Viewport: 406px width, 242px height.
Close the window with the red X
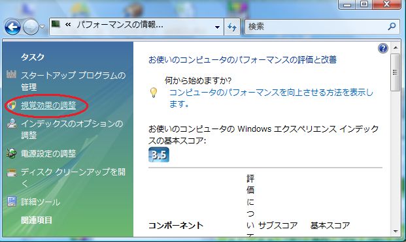[387, 4]
